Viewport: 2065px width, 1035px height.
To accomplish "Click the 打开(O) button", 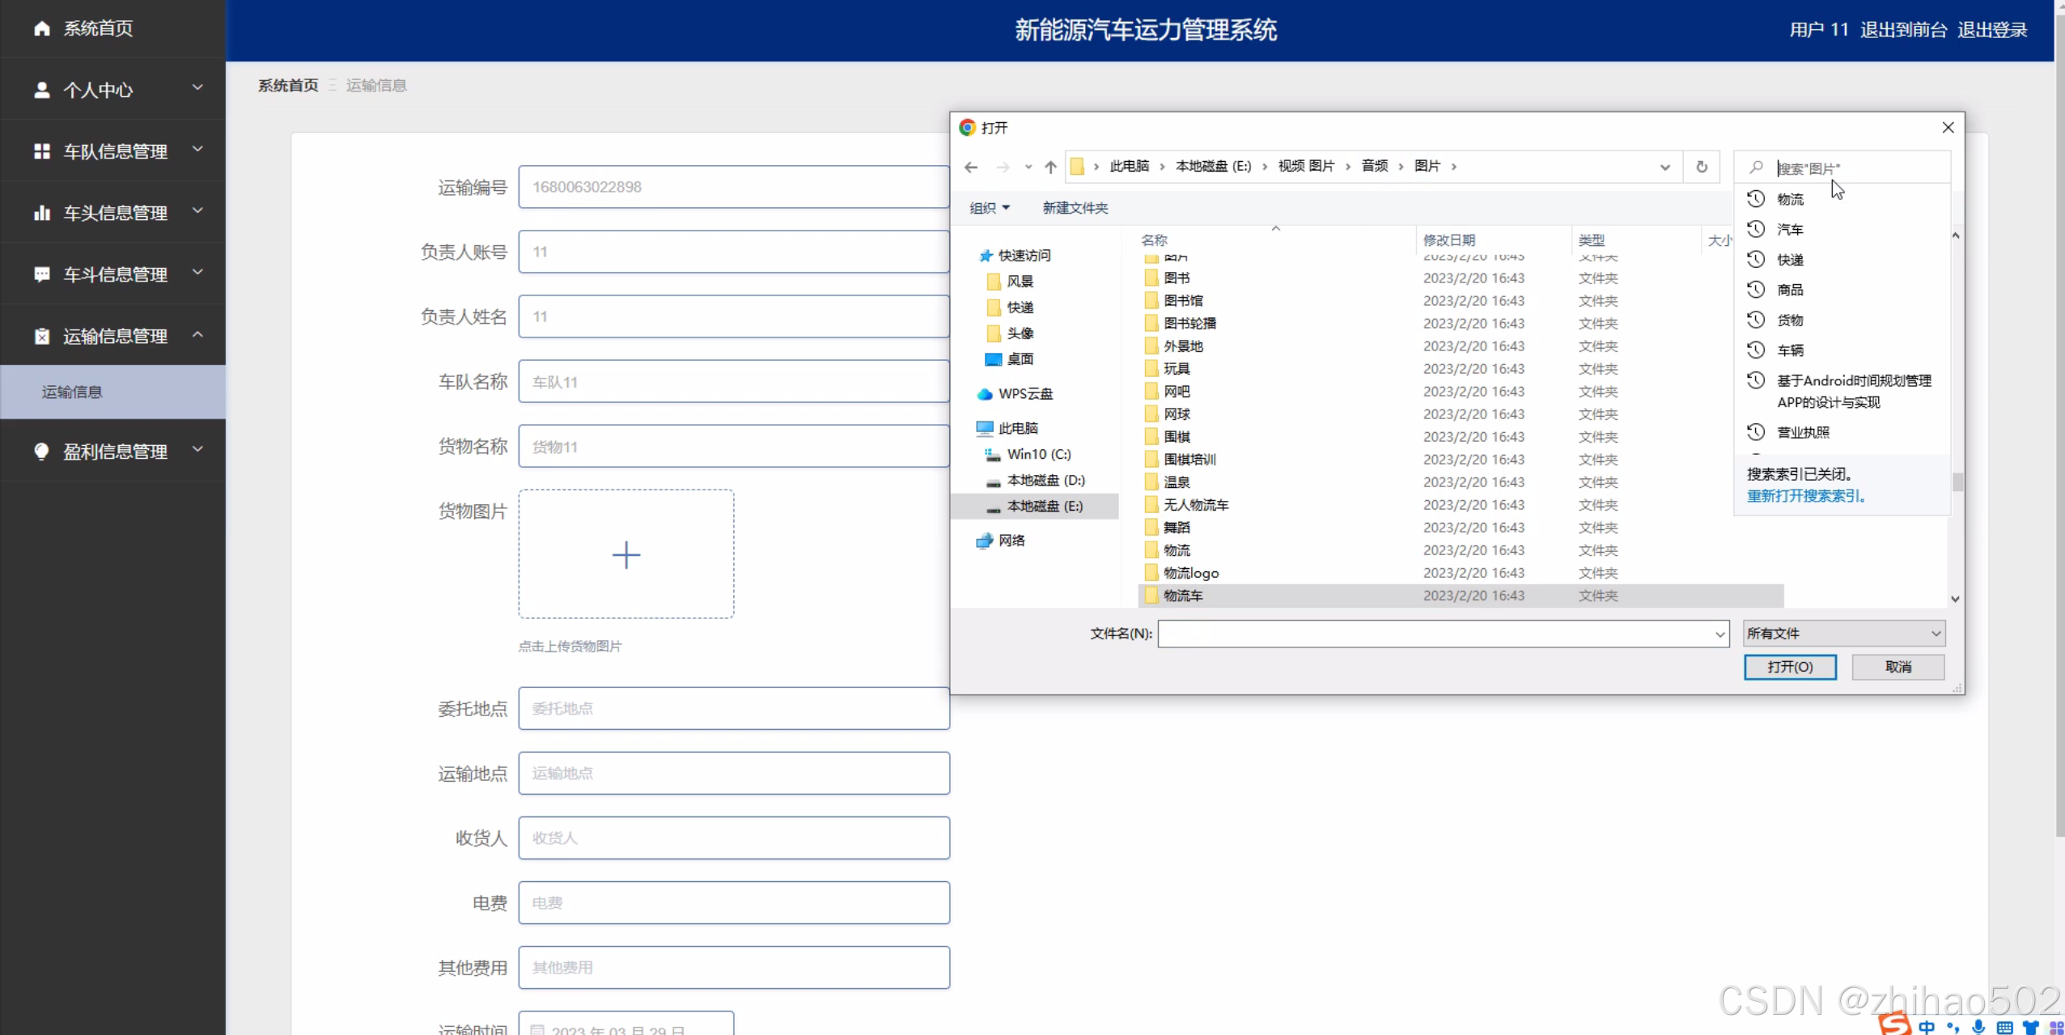I will pos(1789,667).
